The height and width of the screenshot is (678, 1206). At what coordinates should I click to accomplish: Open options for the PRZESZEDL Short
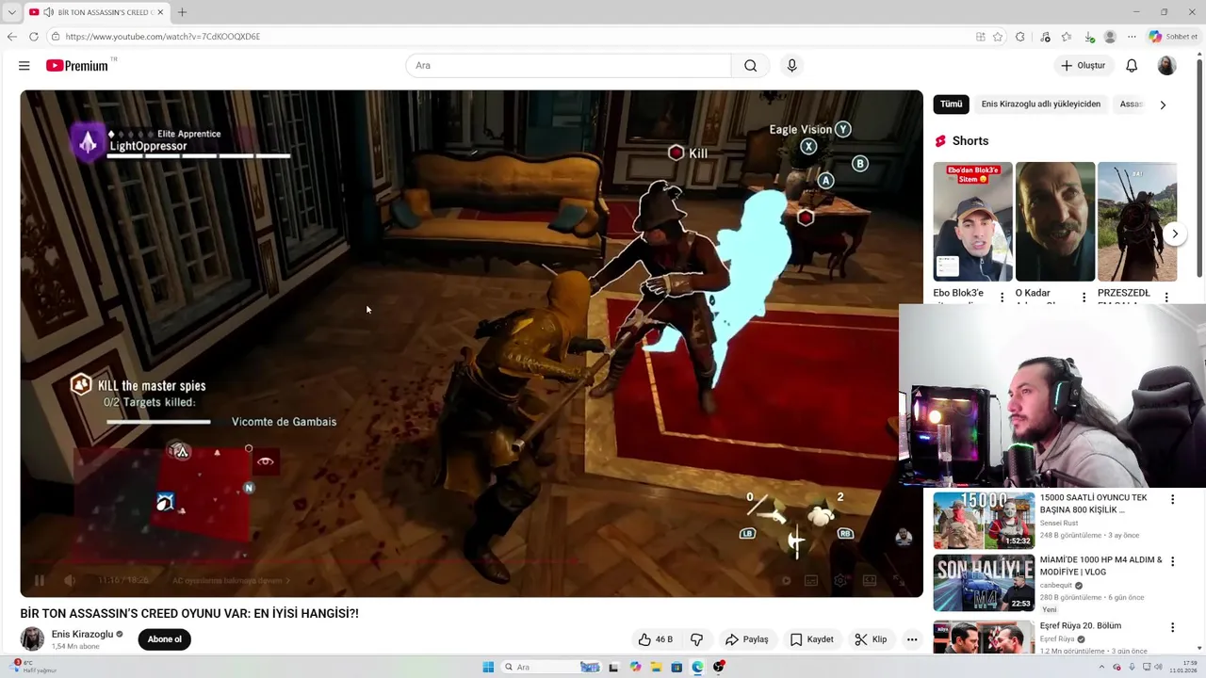1166,298
